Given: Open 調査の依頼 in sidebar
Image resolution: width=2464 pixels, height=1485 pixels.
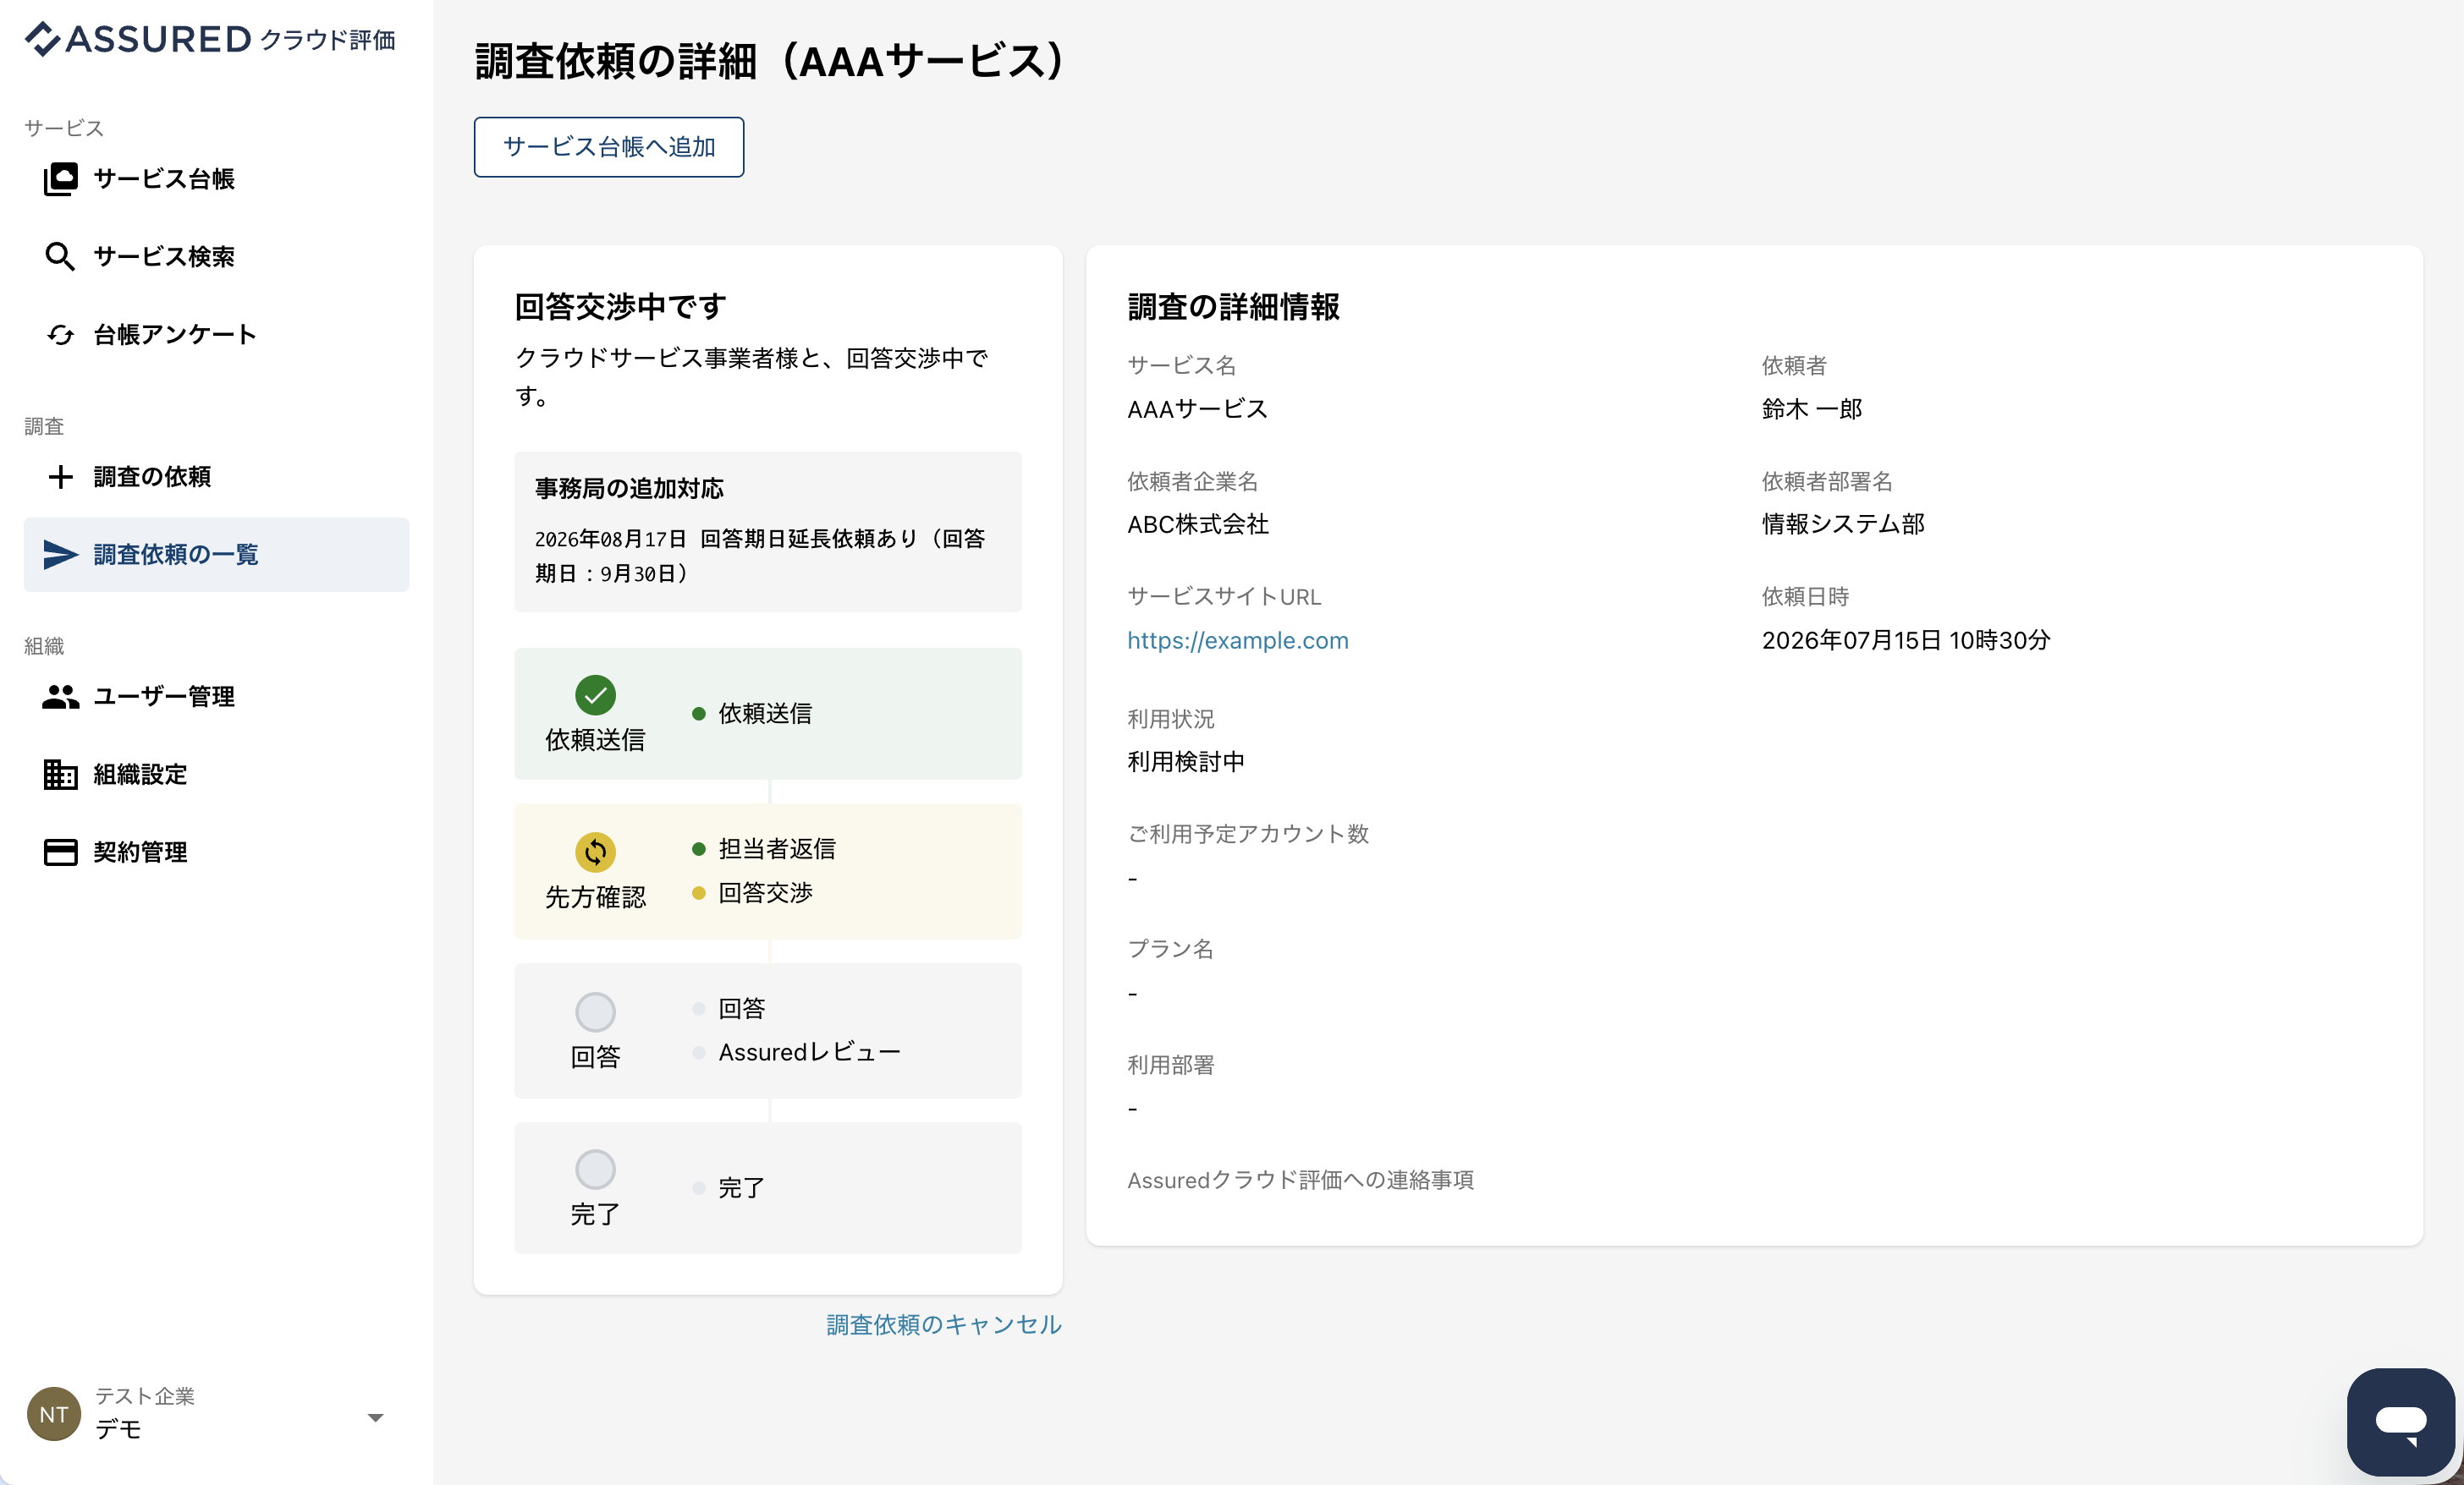Looking at the screenshot, I should tap(216, 477).
